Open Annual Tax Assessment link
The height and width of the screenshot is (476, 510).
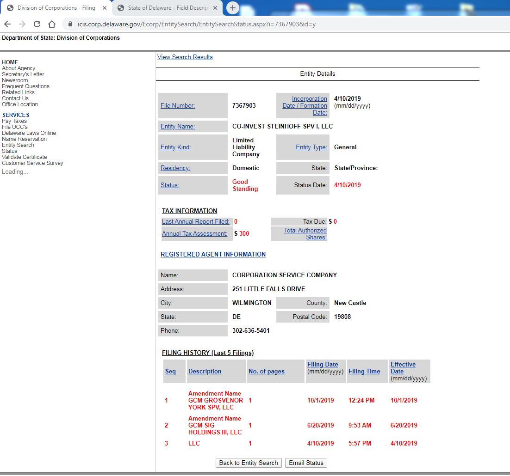pyautogui.click(x=194, y=233)
